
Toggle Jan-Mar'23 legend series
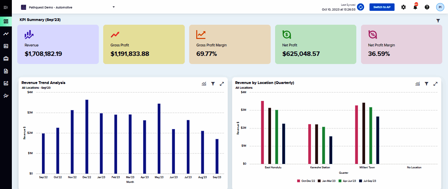327,181
